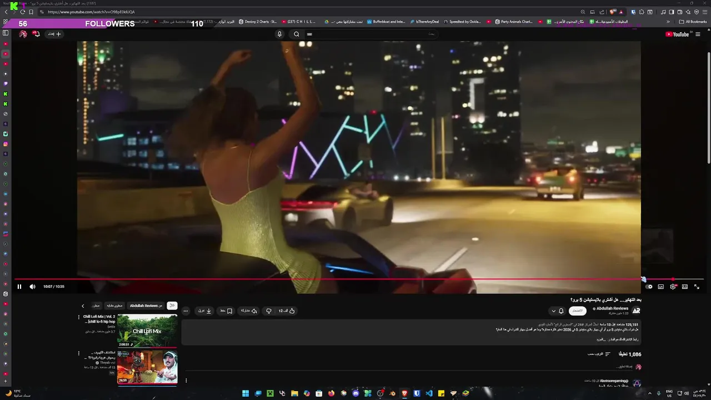
Task: Open second suggested video thumbnail 26:59
Action: [147, 367]
